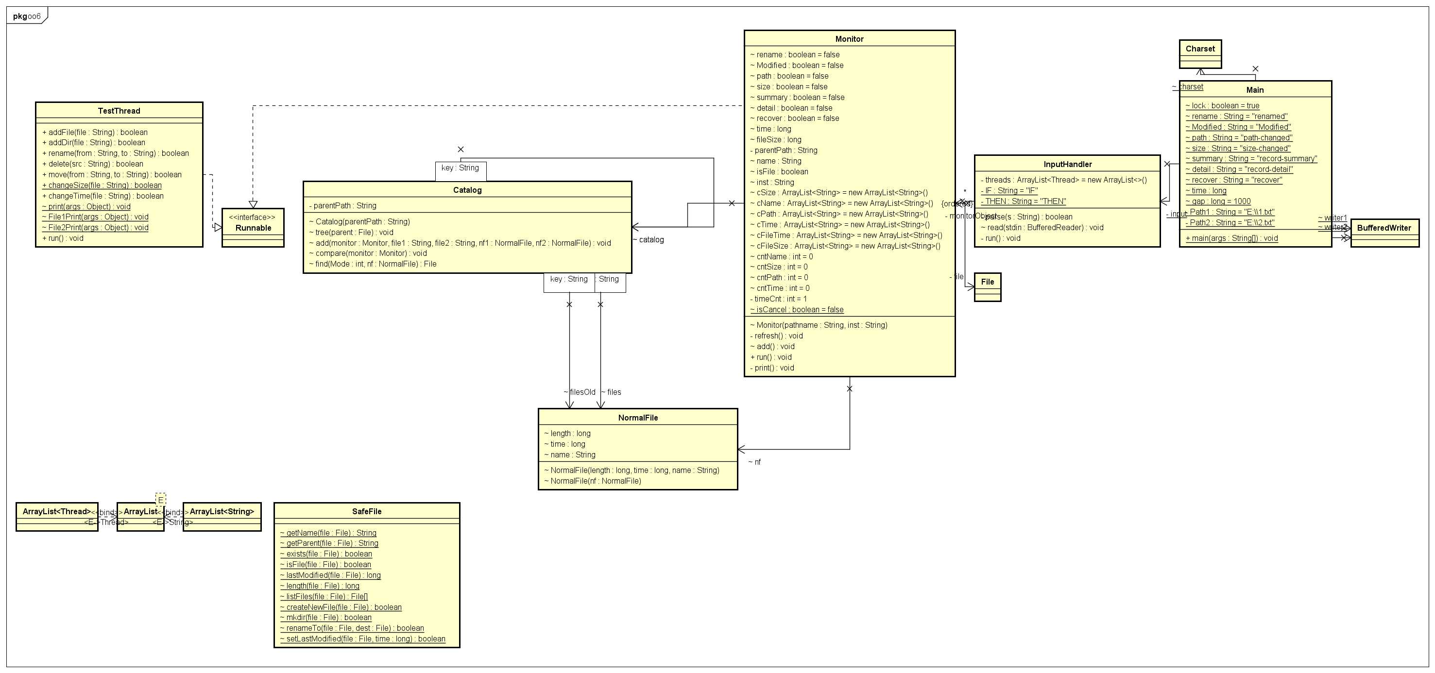Viewport: 1435px width, 673px height.
Task: Select the SafeFile class title
Action: click(367, 511)
